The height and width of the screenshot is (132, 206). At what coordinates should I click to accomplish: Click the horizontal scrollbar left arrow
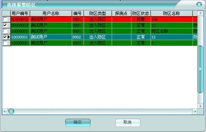point(5,111)
